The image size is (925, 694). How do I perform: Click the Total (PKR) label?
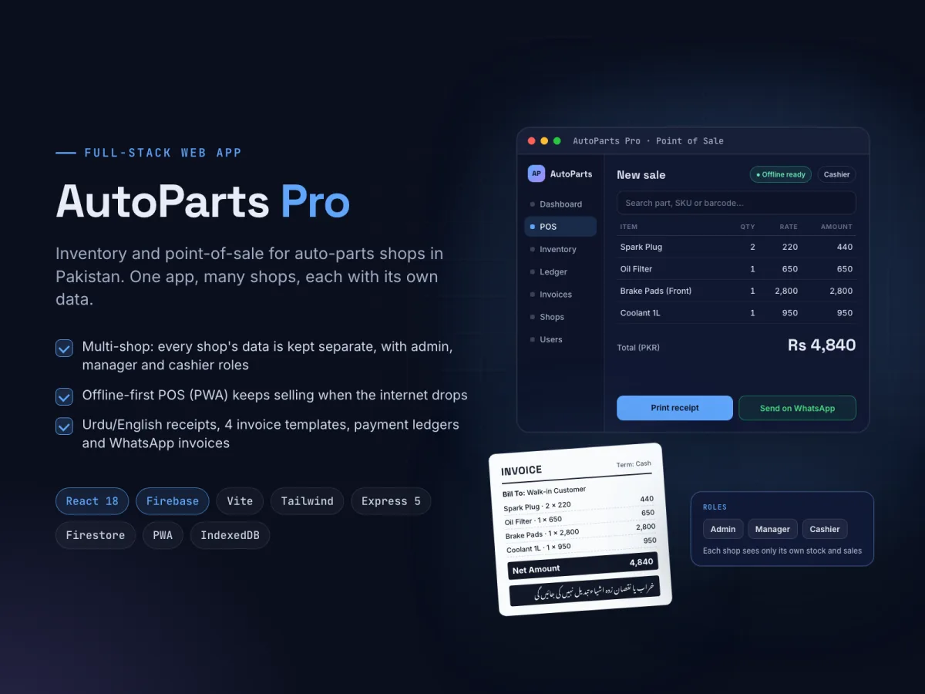point(638,348)
